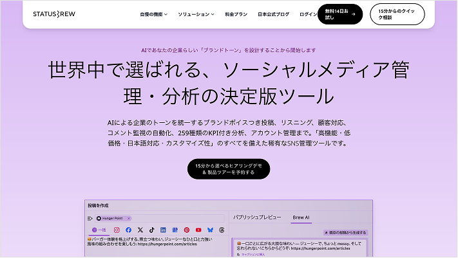Go to the ログイン page
The width and height of the screenshot is (458, 258).
coord(308,14)
